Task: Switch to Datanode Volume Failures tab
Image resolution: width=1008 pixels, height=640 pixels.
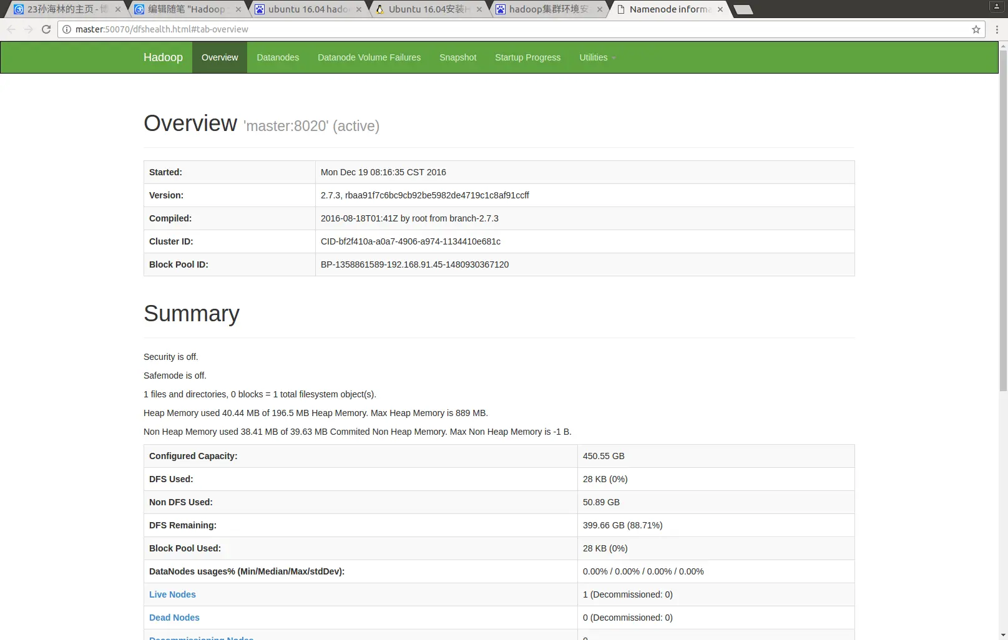Action: pyautogui.click(x=369, y=57)
